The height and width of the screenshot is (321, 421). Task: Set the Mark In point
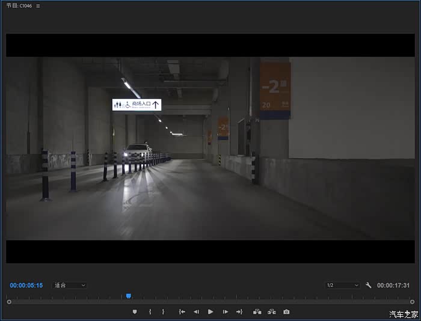point(150,312)
